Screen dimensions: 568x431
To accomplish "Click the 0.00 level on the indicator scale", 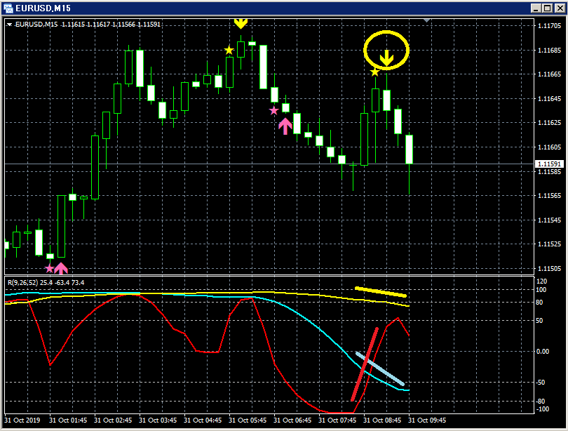I will [x=543, y=351].
